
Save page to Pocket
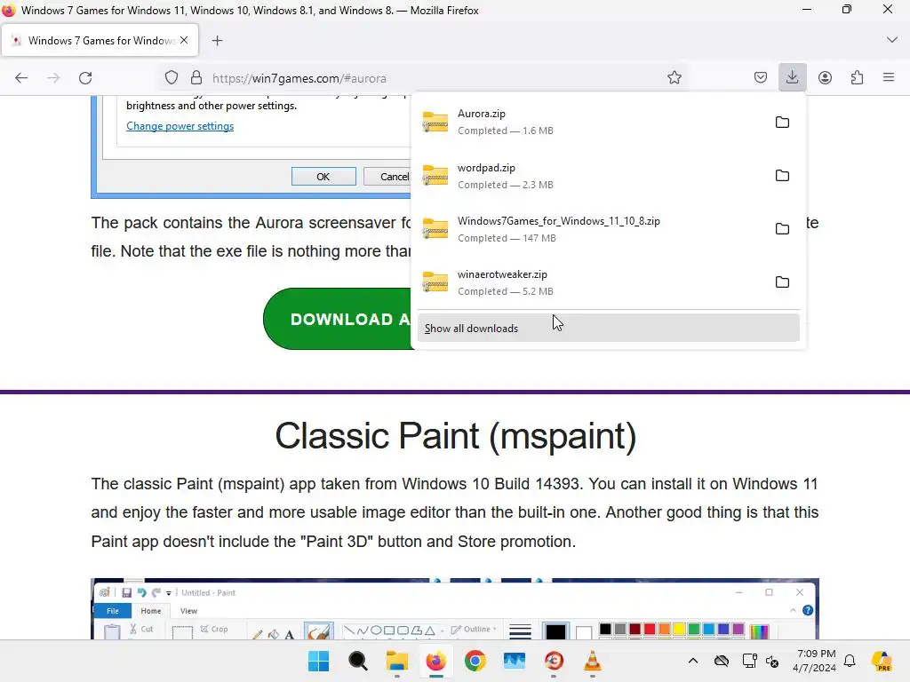click(761, 78)
